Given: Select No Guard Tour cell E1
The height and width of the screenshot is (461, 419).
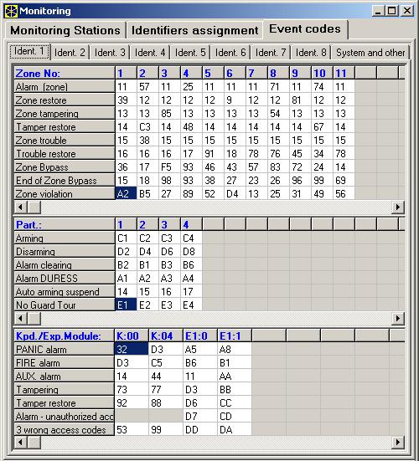Looking at the screenshot, I should pyautogui.click(x=126, y=305).
